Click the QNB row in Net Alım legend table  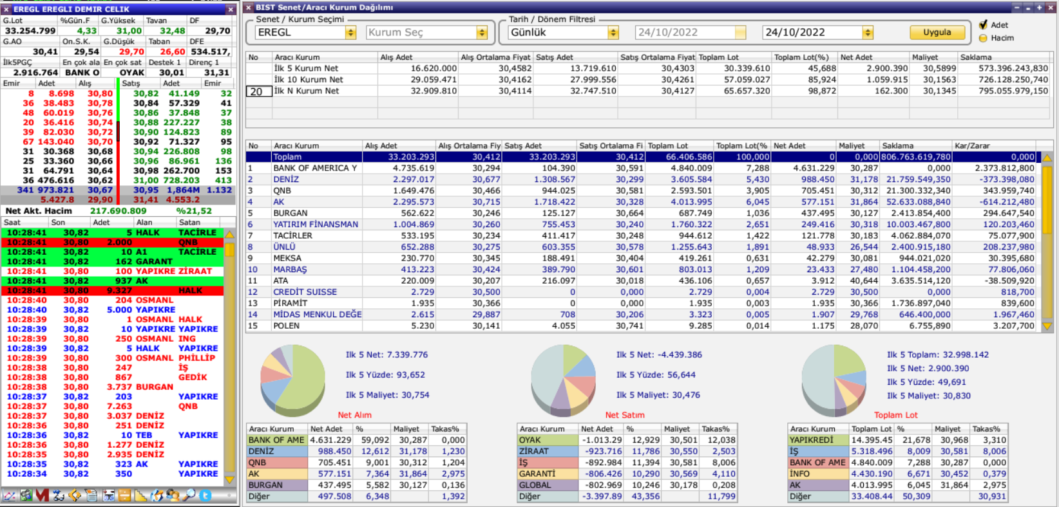pos(356,463)
